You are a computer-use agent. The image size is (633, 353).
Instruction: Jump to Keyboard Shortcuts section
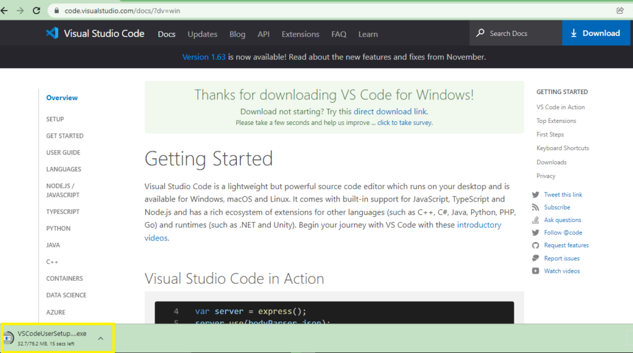[x=563, y=148]
